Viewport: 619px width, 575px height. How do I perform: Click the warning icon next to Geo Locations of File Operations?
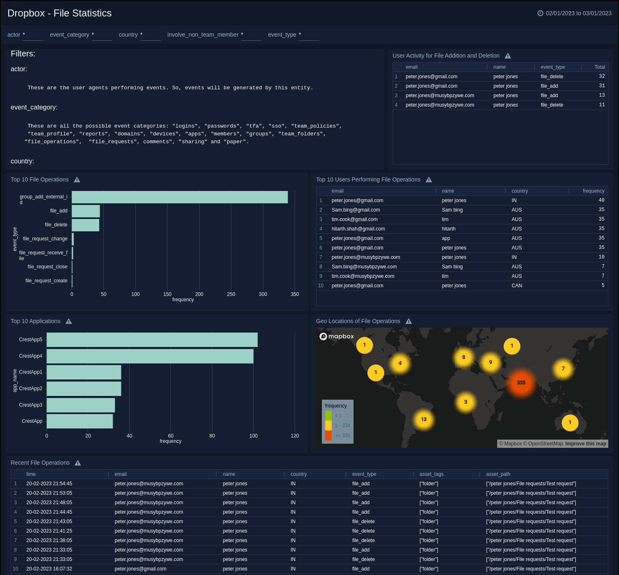409,321
